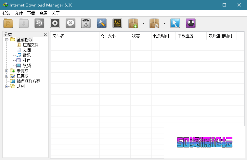Open the 文件 menu
The image size is (247, 160).
(x=19, y=13)
